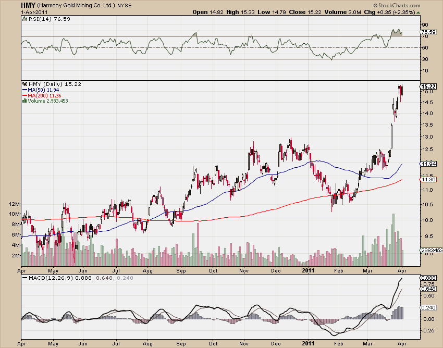Click the blue 11.94 flag on the price axis
The height and width of the screenshot is (348, 443).
pyautogui.click(x=428, y=164)
